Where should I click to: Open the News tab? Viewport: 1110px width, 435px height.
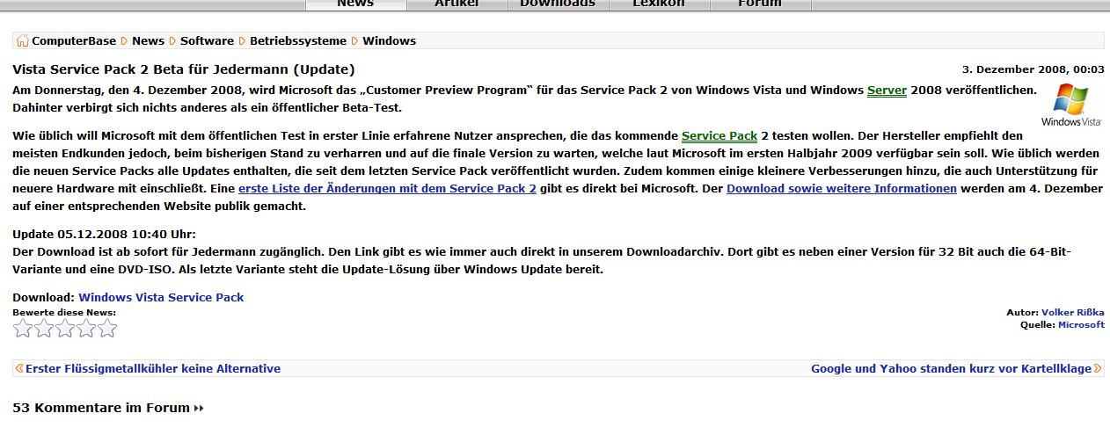pyautogui.click(x=355, y=4)
